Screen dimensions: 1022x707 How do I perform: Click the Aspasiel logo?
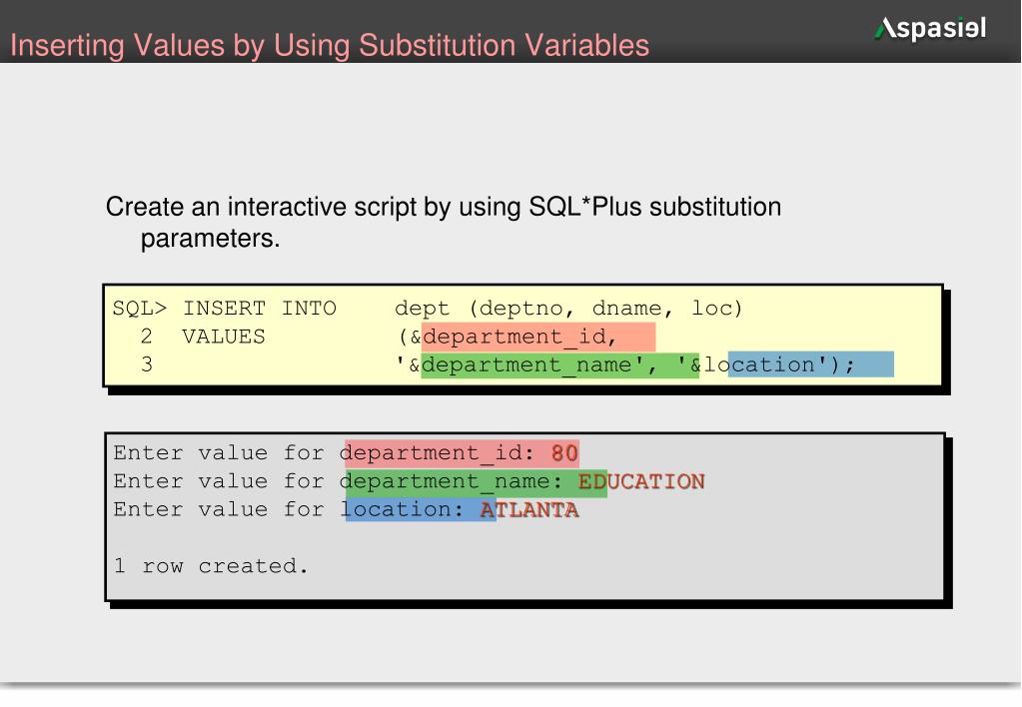click(x=930, y=29)
